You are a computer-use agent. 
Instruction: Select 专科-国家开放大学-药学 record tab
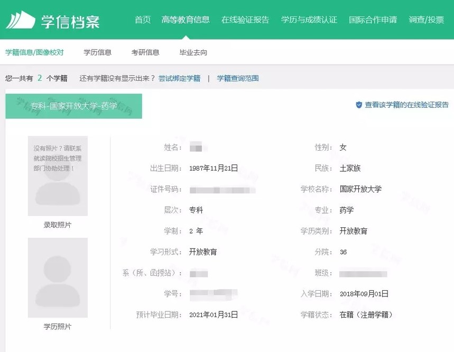point(73,106)
